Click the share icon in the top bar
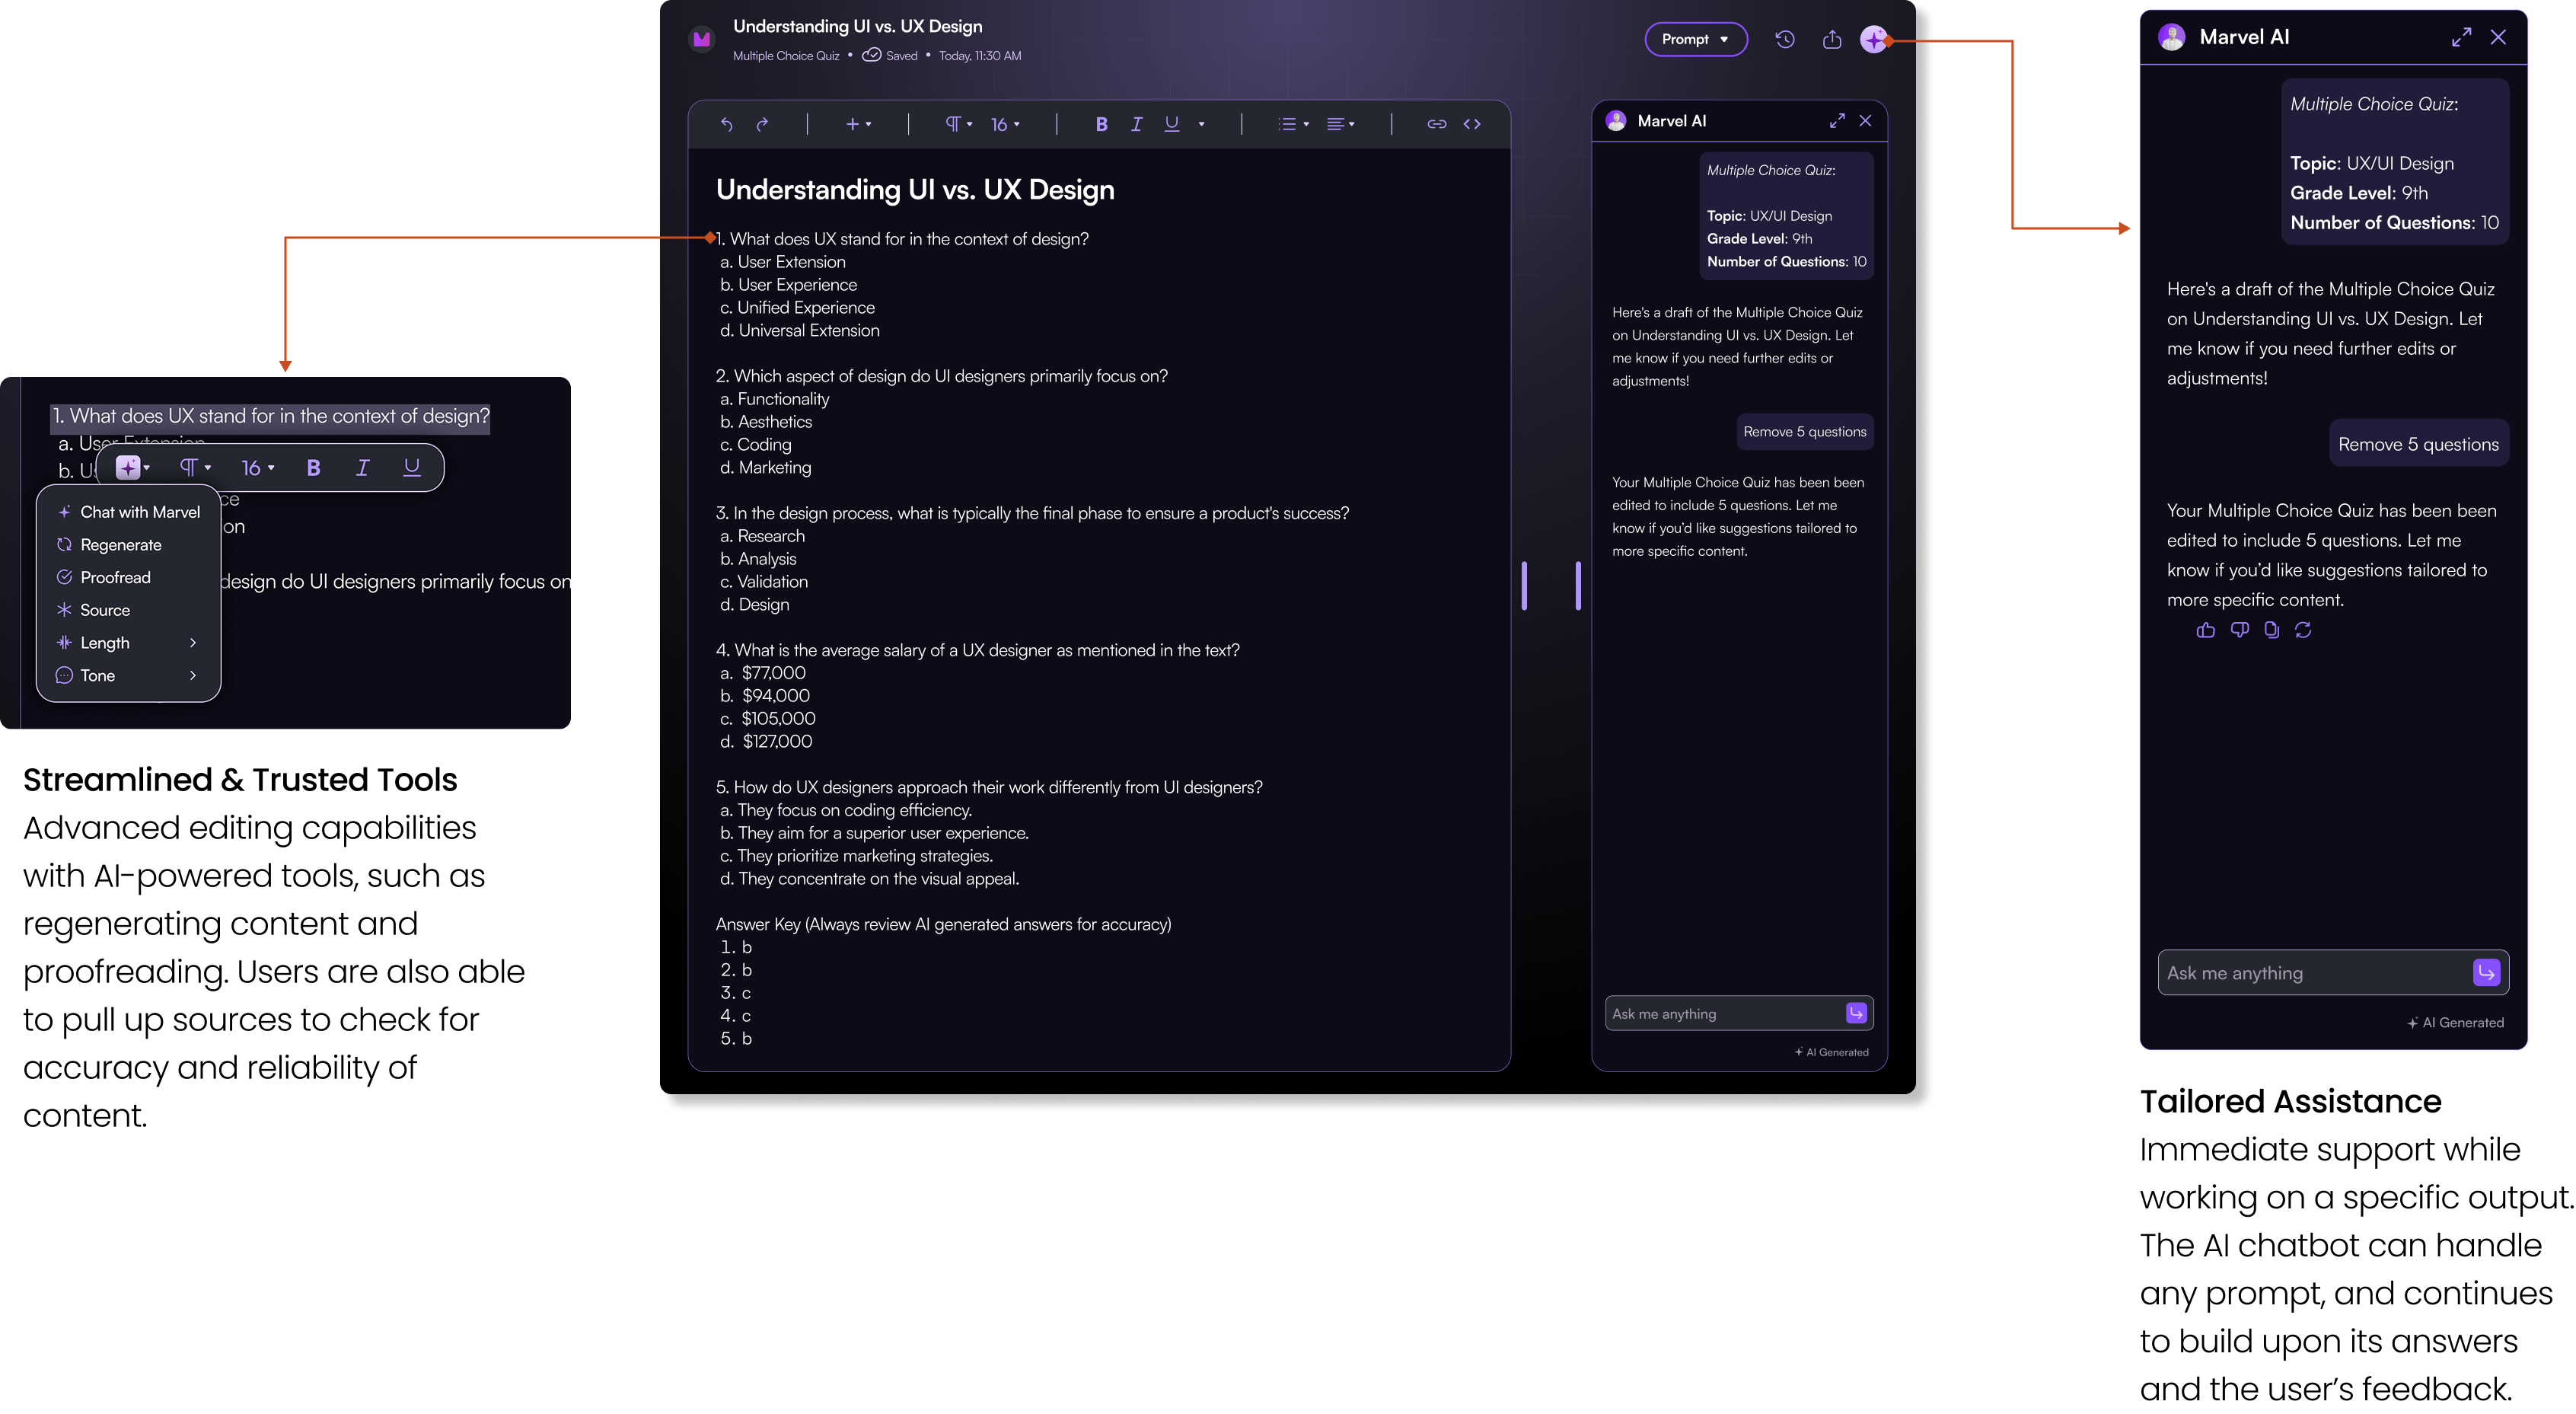2576x1414 pixels. [1832, 39]
